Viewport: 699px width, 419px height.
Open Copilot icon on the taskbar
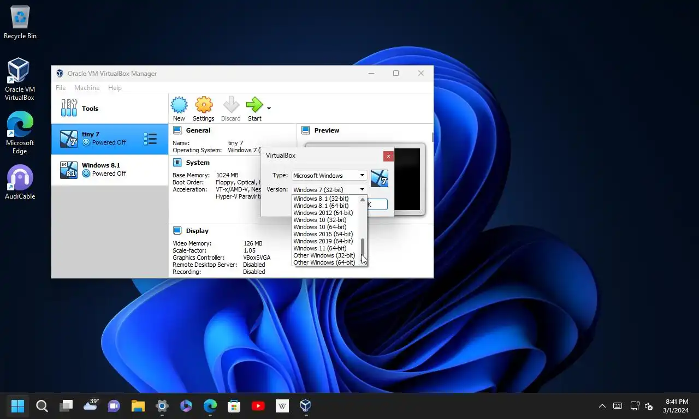[186, 406]
